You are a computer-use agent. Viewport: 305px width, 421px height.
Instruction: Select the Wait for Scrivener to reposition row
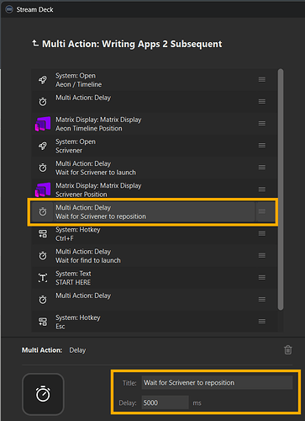pyautogui.click(x=153, y=211)
